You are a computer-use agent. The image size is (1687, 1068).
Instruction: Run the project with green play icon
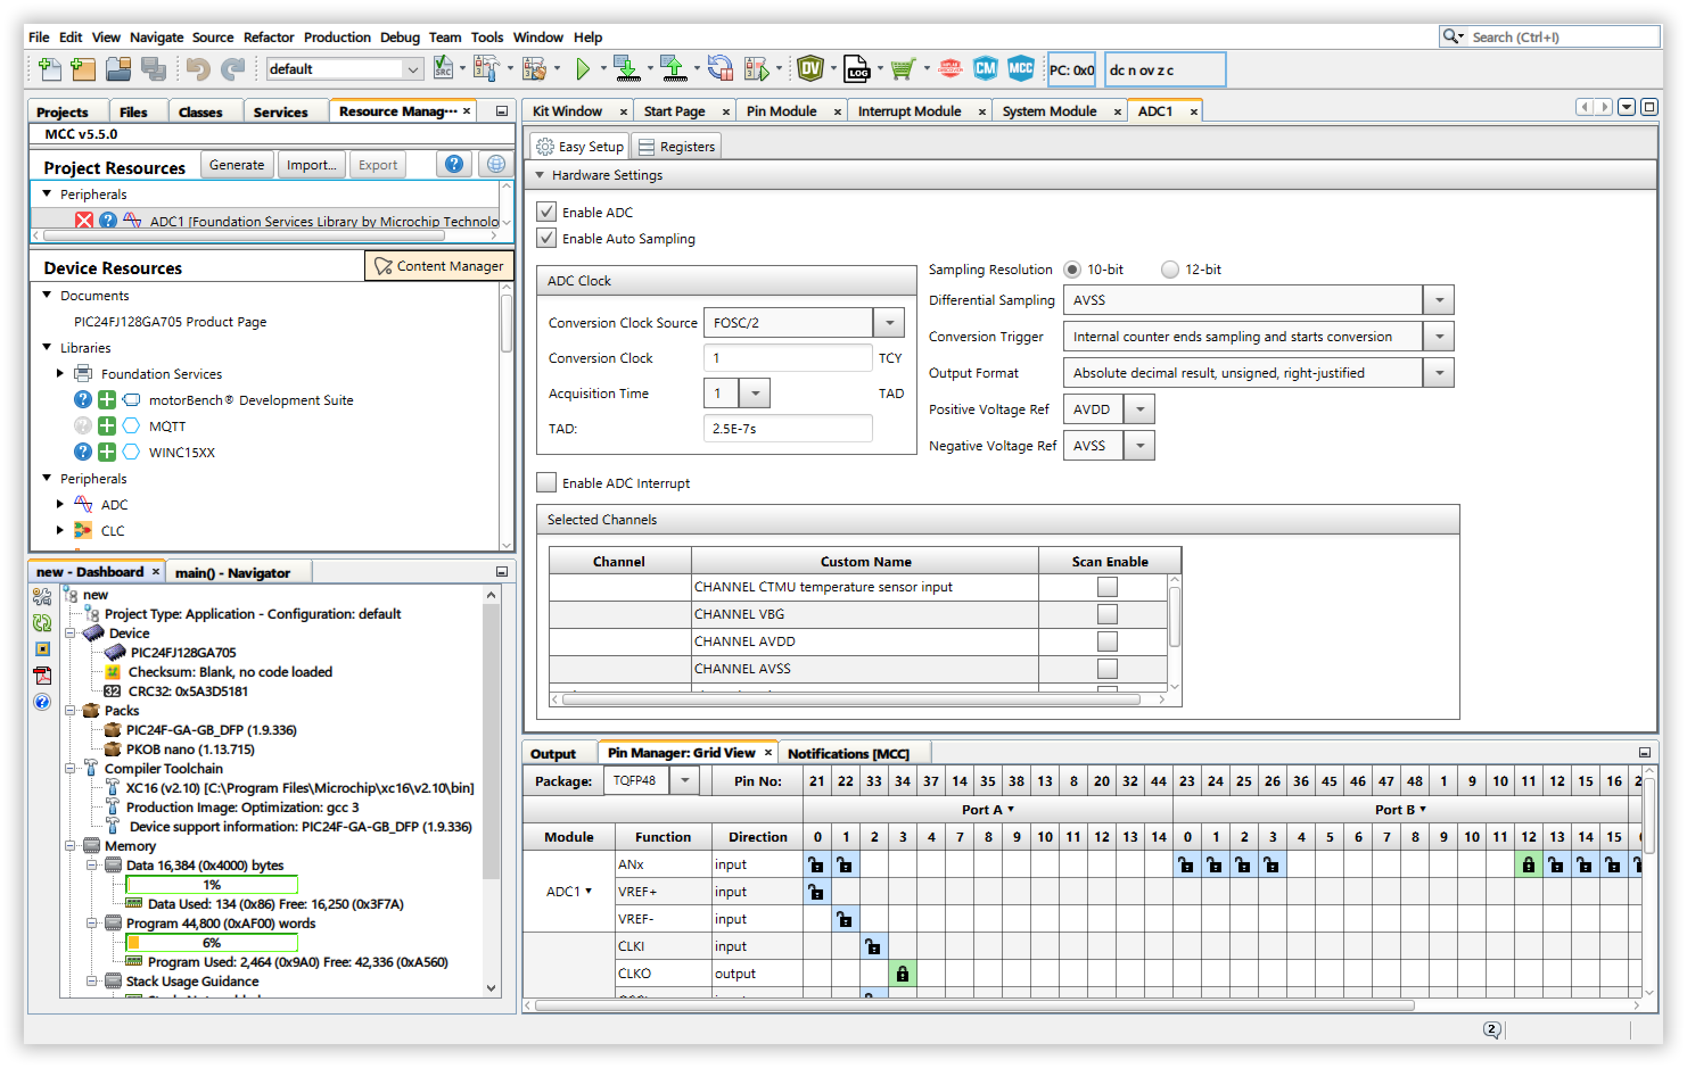(x=582, y=69)
